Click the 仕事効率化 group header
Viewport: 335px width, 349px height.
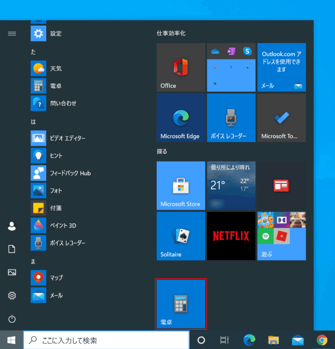click(171, 34)
